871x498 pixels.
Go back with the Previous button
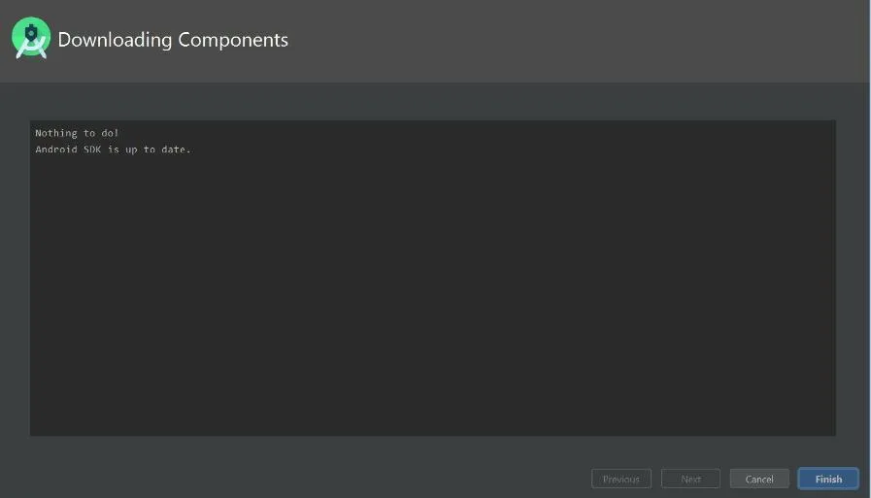[x=621, y=479]
